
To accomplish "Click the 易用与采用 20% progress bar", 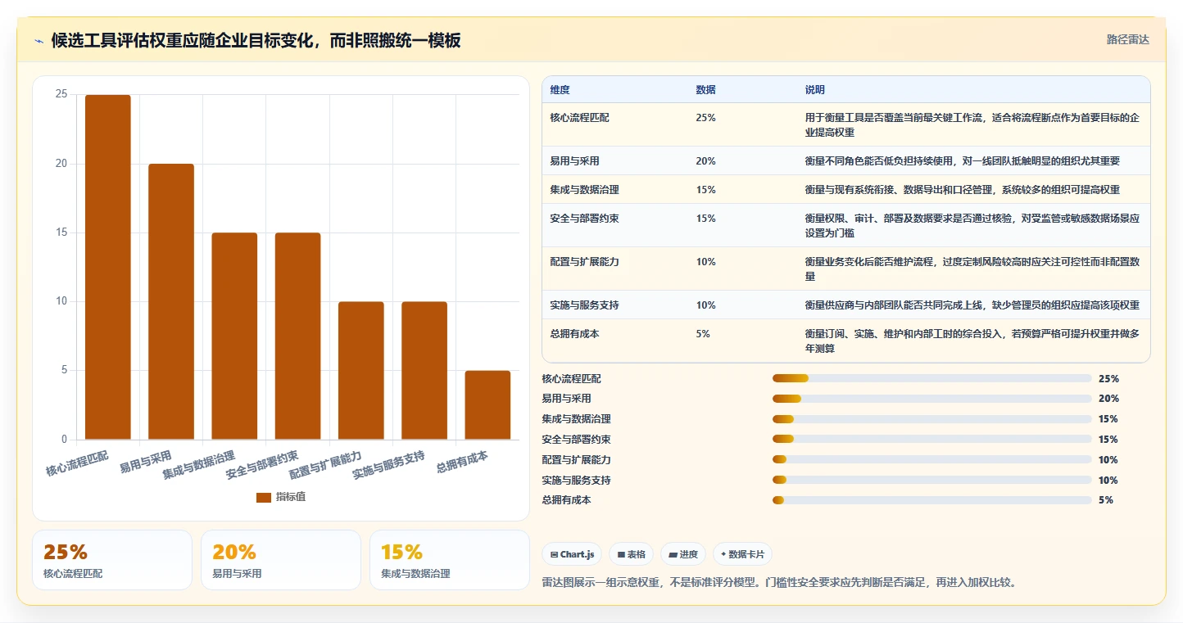I will coord(932,399).
